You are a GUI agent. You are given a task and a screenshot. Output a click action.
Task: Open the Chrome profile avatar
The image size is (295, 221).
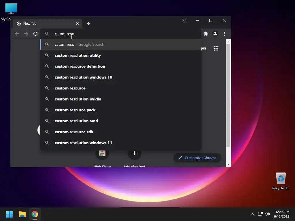point(215,34)
